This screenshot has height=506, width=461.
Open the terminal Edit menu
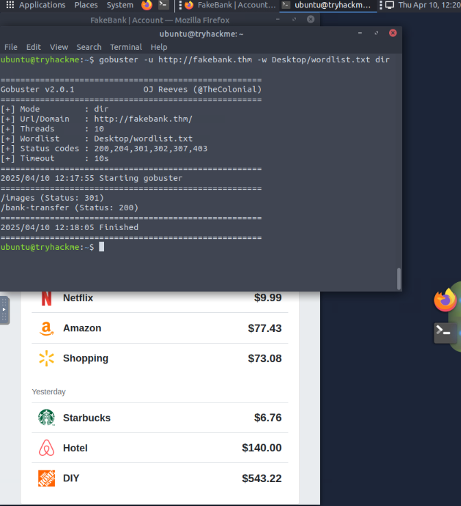34,47
